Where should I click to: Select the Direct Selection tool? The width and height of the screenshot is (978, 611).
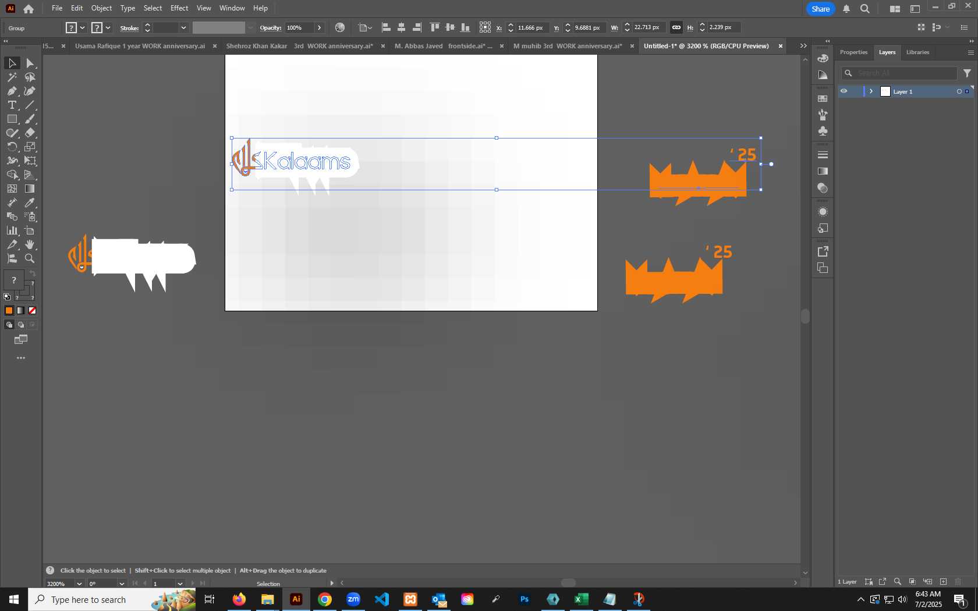(x=30, y=63)
